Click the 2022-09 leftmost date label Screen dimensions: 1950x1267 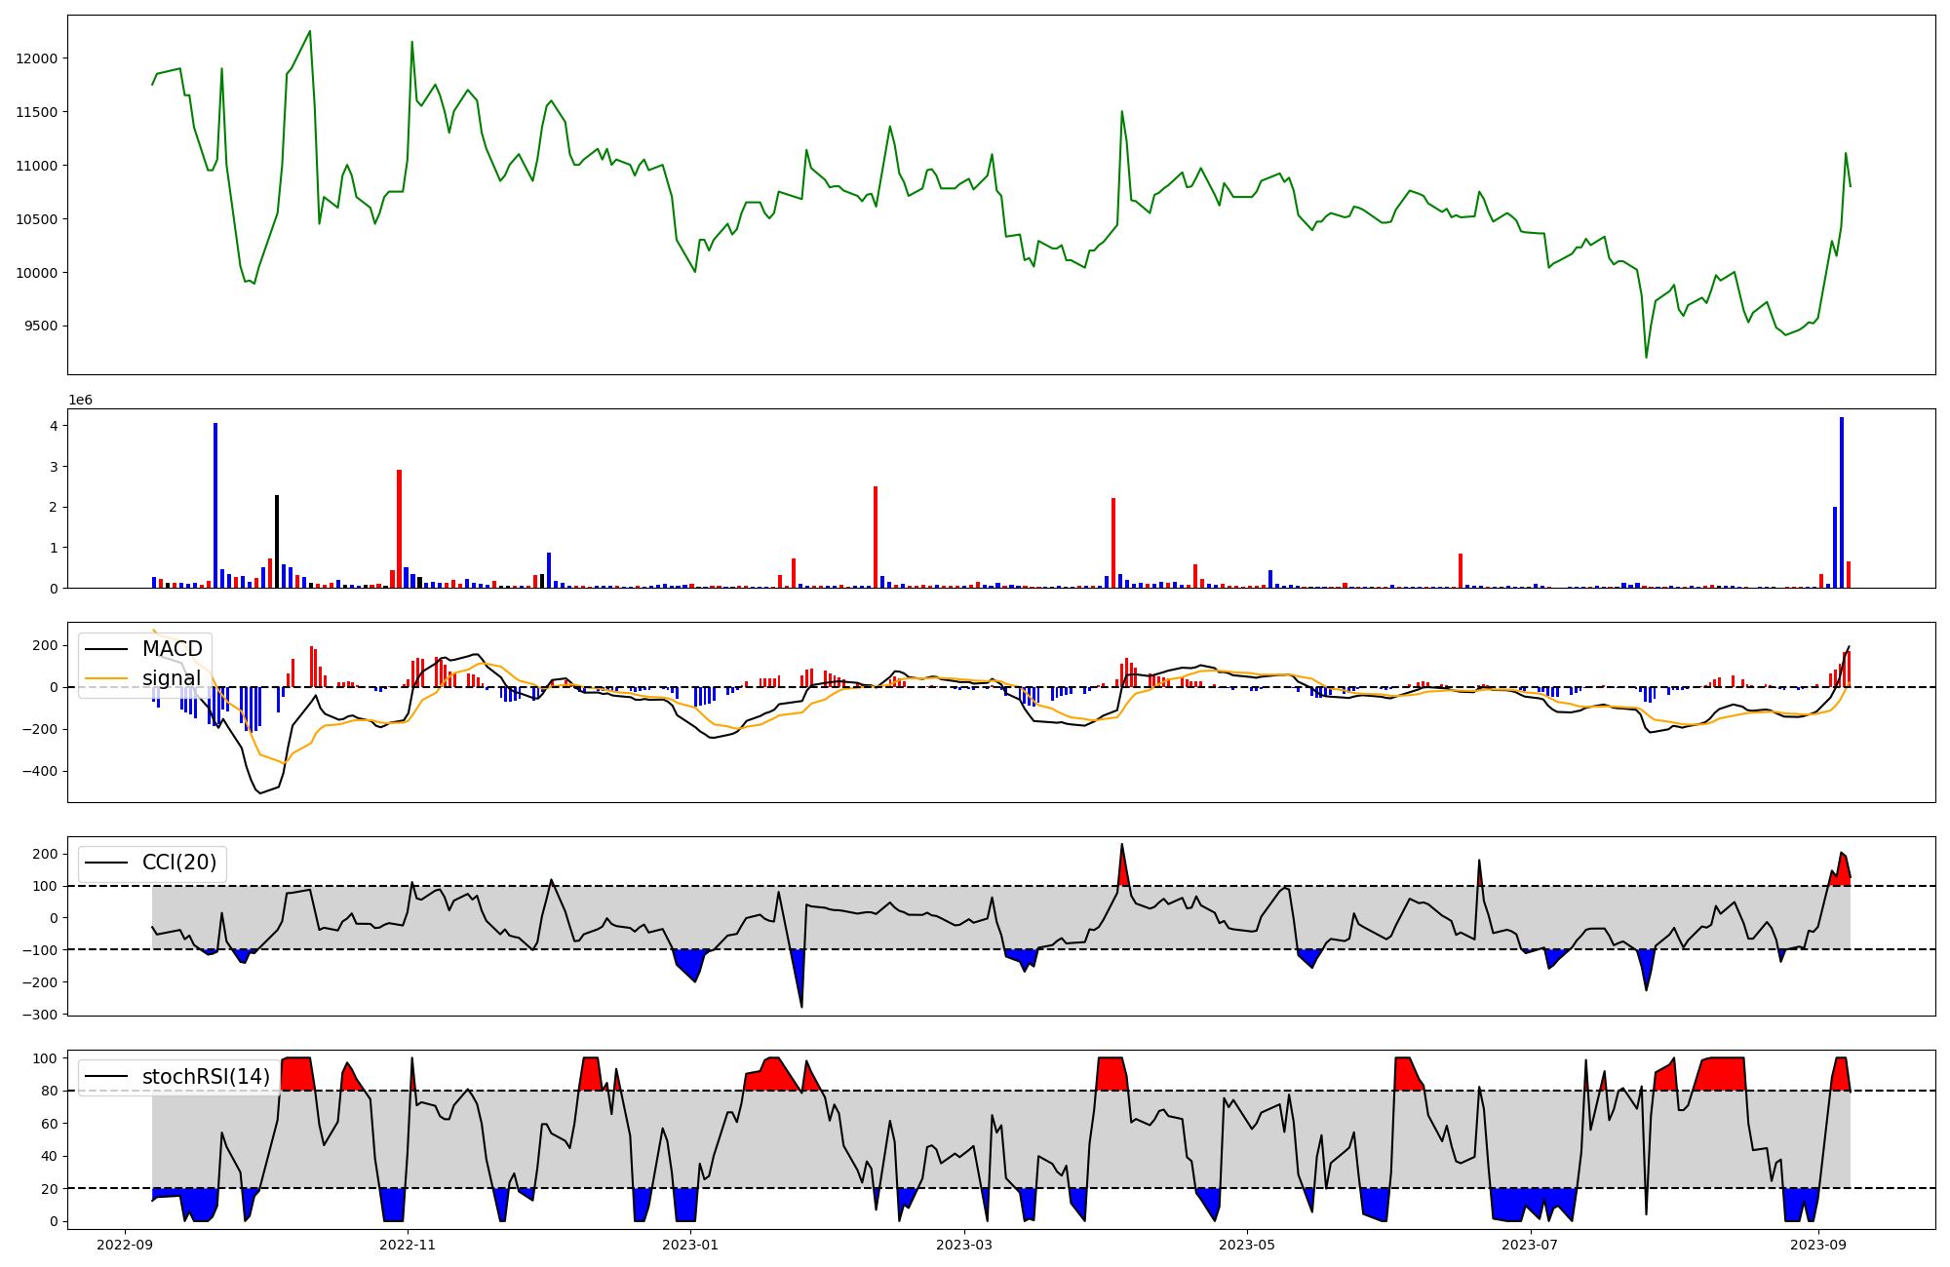click(125, 1245)
